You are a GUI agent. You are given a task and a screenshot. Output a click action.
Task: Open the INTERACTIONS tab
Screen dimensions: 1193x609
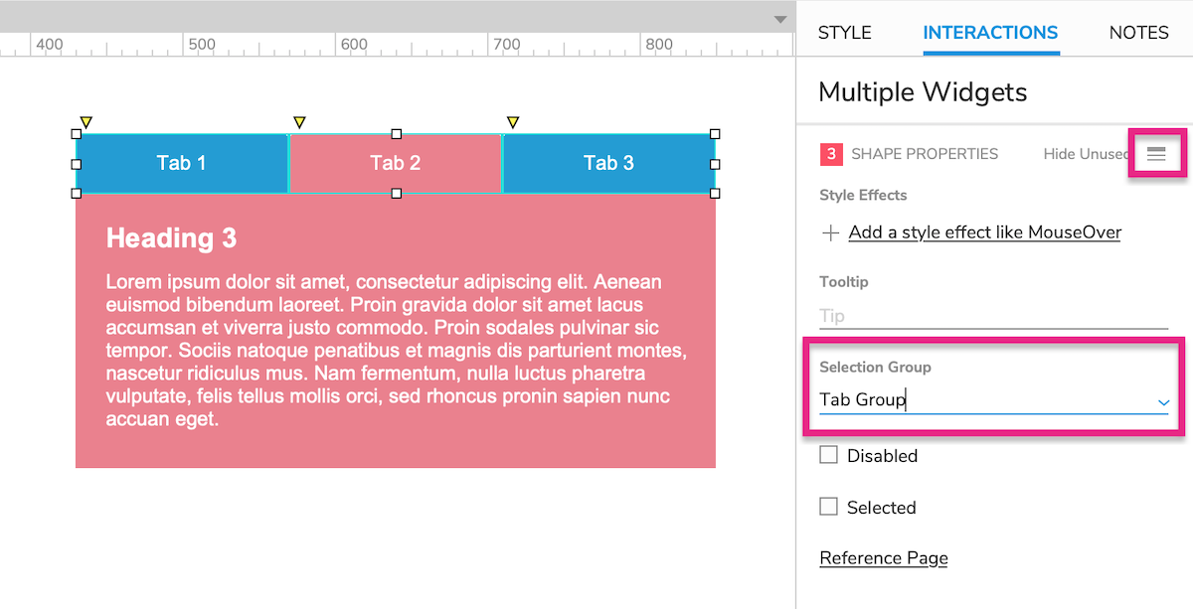click(x=990, y=33)
